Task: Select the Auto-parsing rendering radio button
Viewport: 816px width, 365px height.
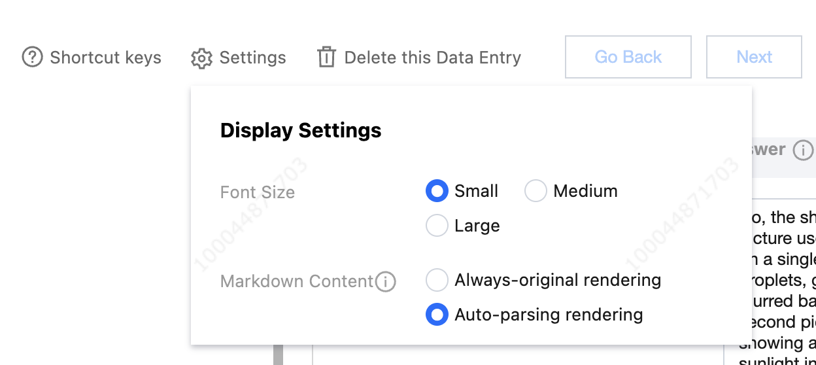Action: [x=437, y=315]
